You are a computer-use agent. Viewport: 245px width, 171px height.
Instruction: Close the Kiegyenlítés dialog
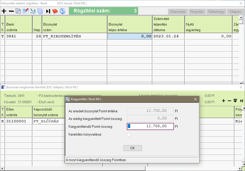195,99
